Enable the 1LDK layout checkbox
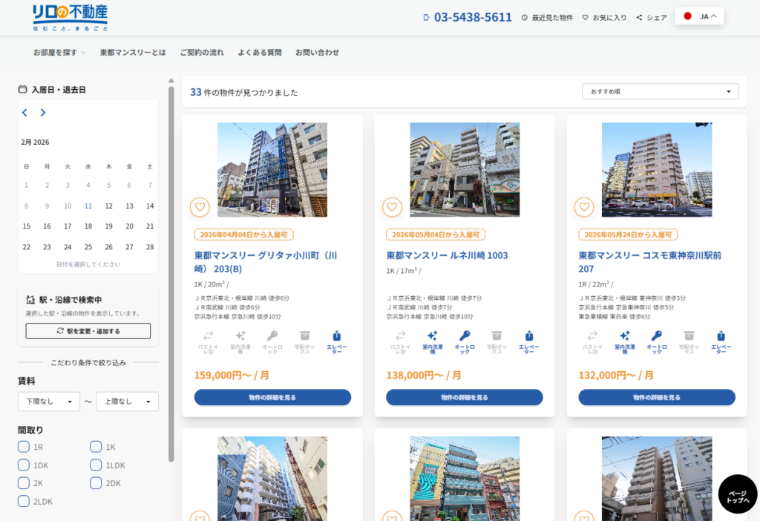Screen dimensions: 760x521 point(96,465)
